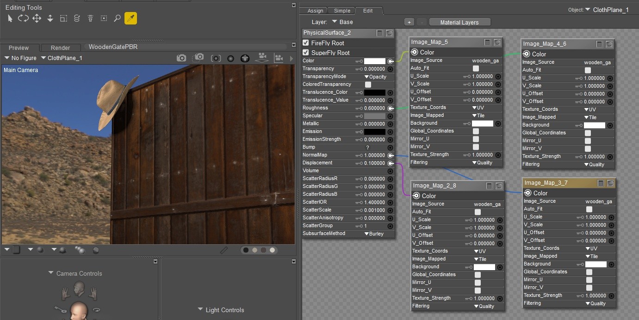Toggle the FireFly Root checkbox
The height and width of the screenshot is (320, 639).
coord(306,43)
